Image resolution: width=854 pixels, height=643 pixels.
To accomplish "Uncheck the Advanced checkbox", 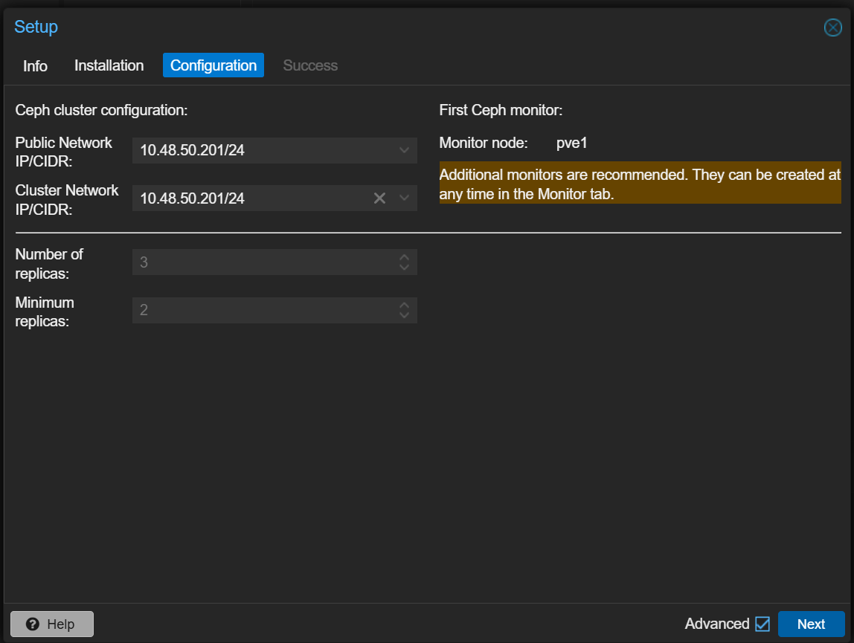I will 762,624.
